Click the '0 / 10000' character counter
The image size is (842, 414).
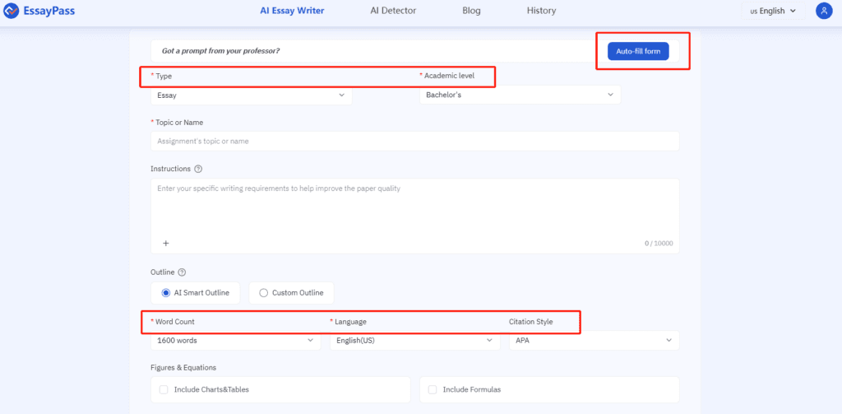659,243
